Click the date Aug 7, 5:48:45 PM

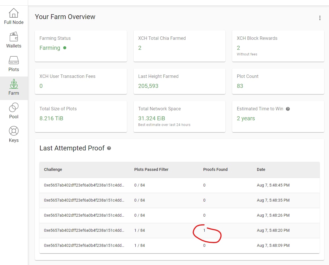pos(273,185)
